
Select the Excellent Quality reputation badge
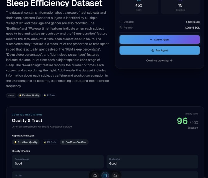26,142
